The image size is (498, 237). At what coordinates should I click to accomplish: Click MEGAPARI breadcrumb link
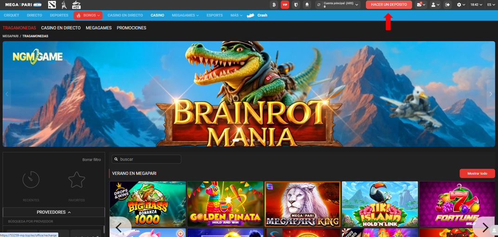(x=11, y=36)
